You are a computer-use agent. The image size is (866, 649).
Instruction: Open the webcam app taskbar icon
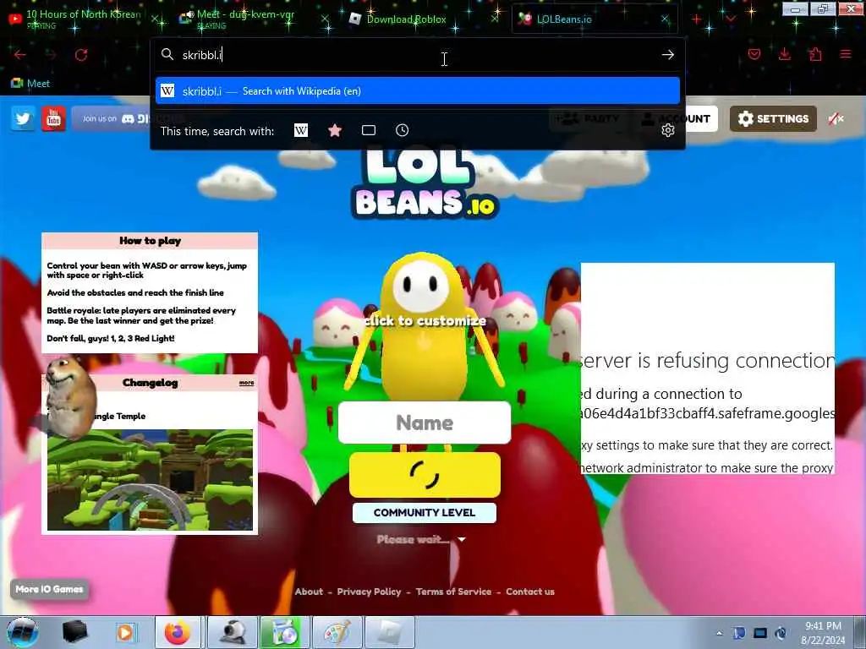tap(232, 632)
